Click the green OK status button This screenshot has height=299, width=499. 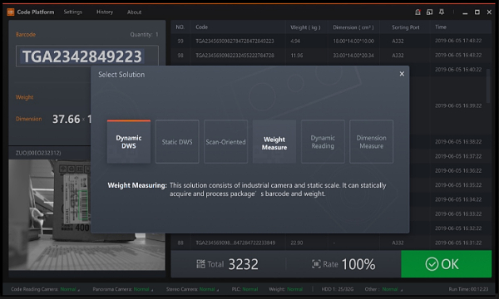click(x=446, y=264)
